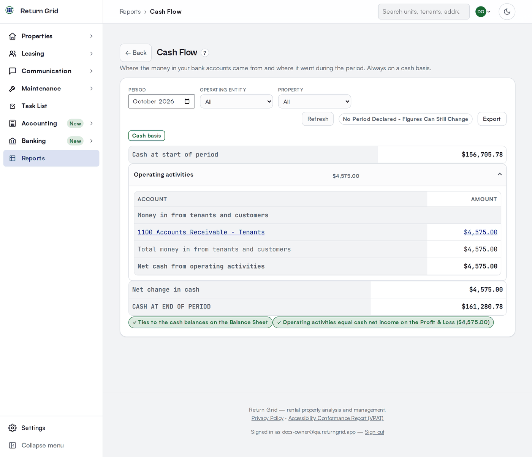Click the Cash basis badge

pos(147,136)
